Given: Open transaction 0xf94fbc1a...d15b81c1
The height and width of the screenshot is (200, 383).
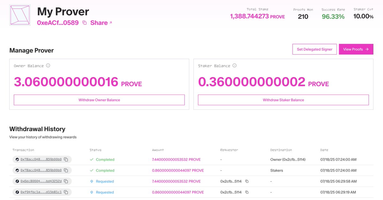Looking at the screenshot, I should click(x=41, y=192).
